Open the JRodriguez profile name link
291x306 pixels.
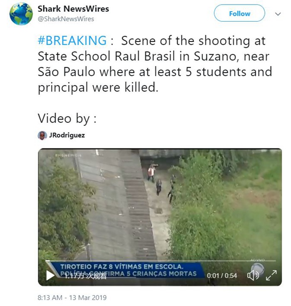tap(67, 135)
